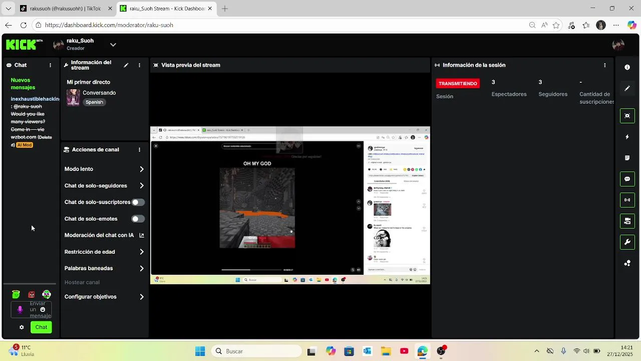Click the Hostear canal option
Image resolution: width=641 pixels, height=361 pixels.
(x=82, y=282)
